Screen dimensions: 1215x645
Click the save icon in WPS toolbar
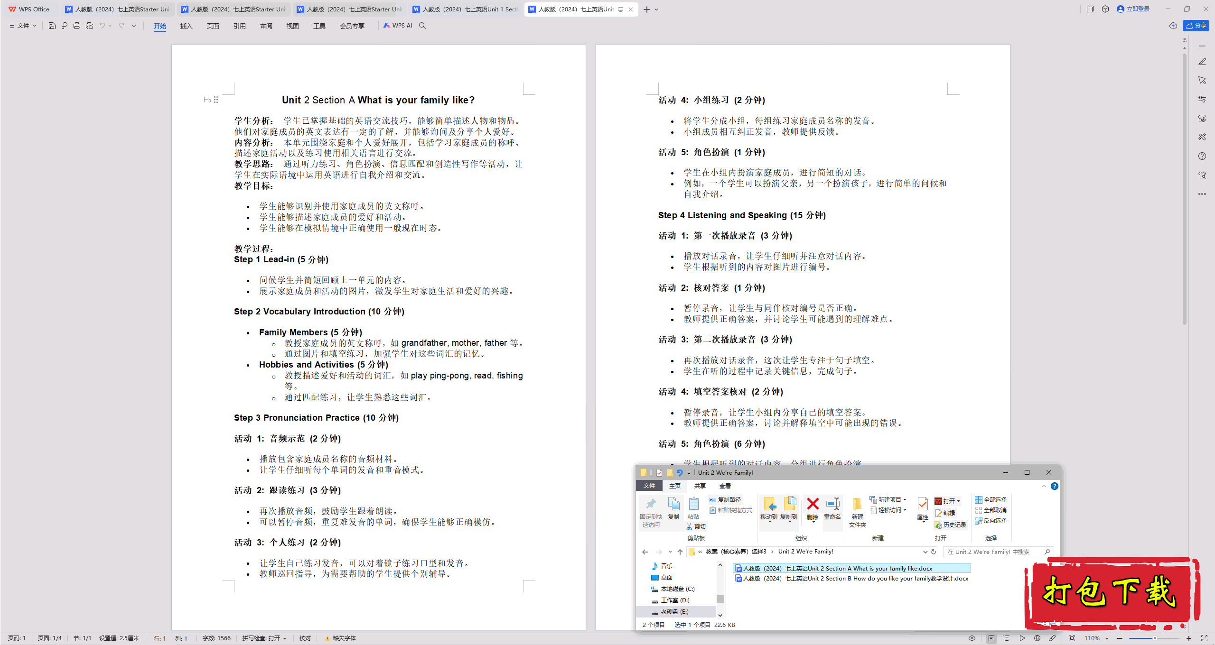(52, 26)
